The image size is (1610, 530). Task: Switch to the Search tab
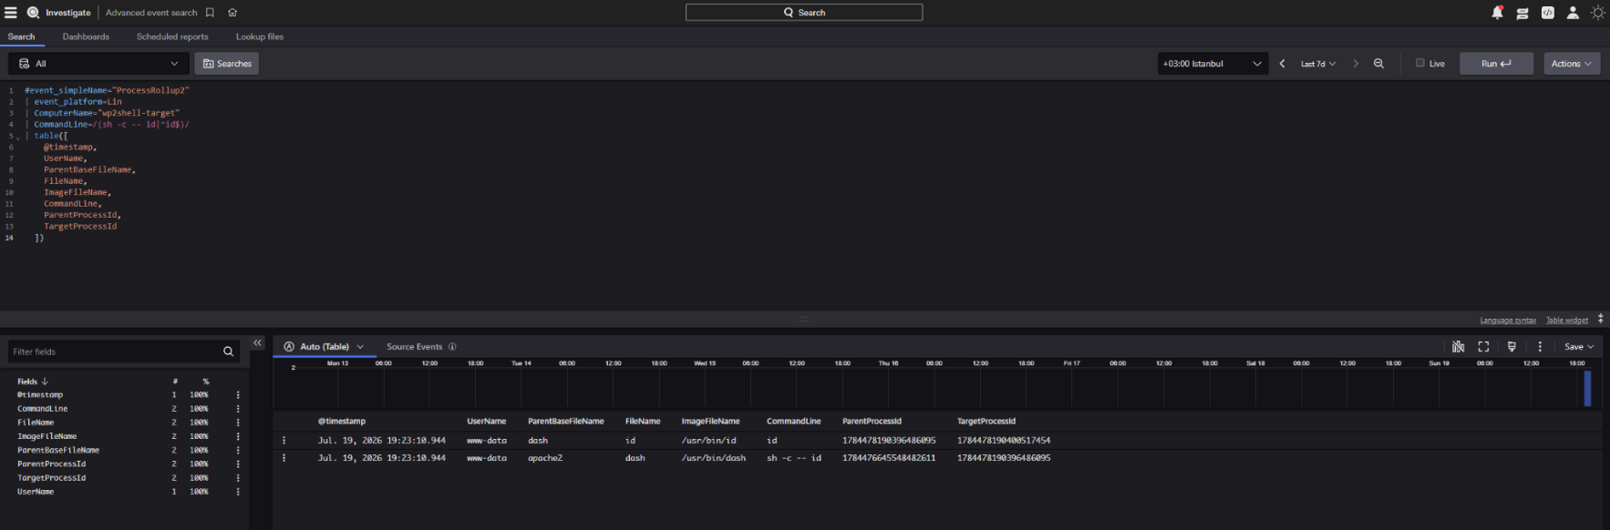(x=21, y=37)
